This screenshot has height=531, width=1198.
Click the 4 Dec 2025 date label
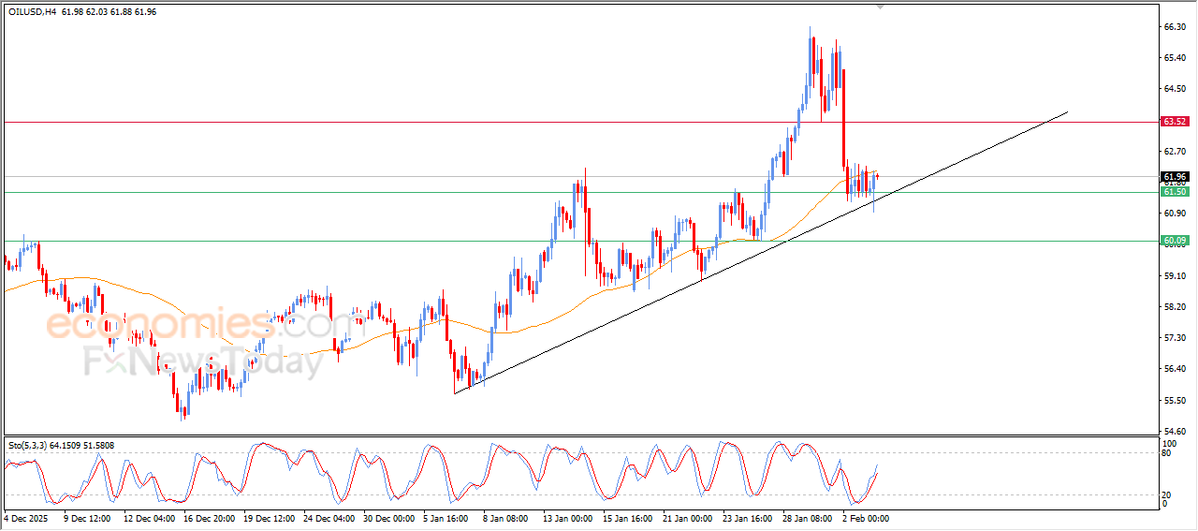click(27, 517)
